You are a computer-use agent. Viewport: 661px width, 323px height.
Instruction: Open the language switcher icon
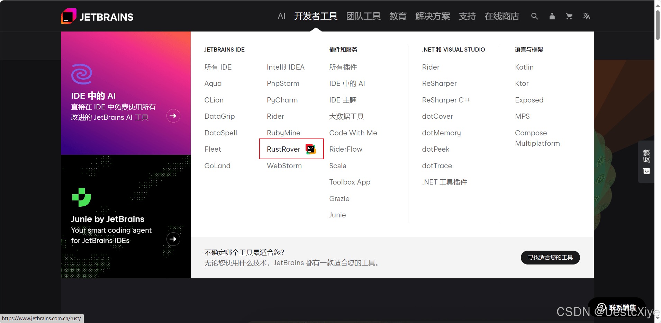[587, 16]
